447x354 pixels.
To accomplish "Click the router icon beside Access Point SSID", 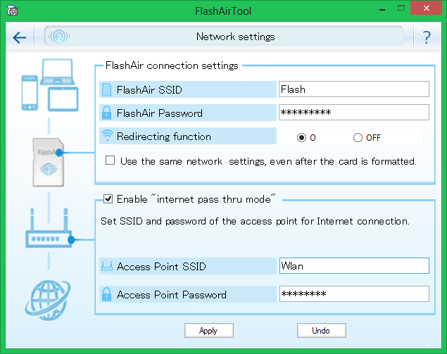I will coord(107,266).
